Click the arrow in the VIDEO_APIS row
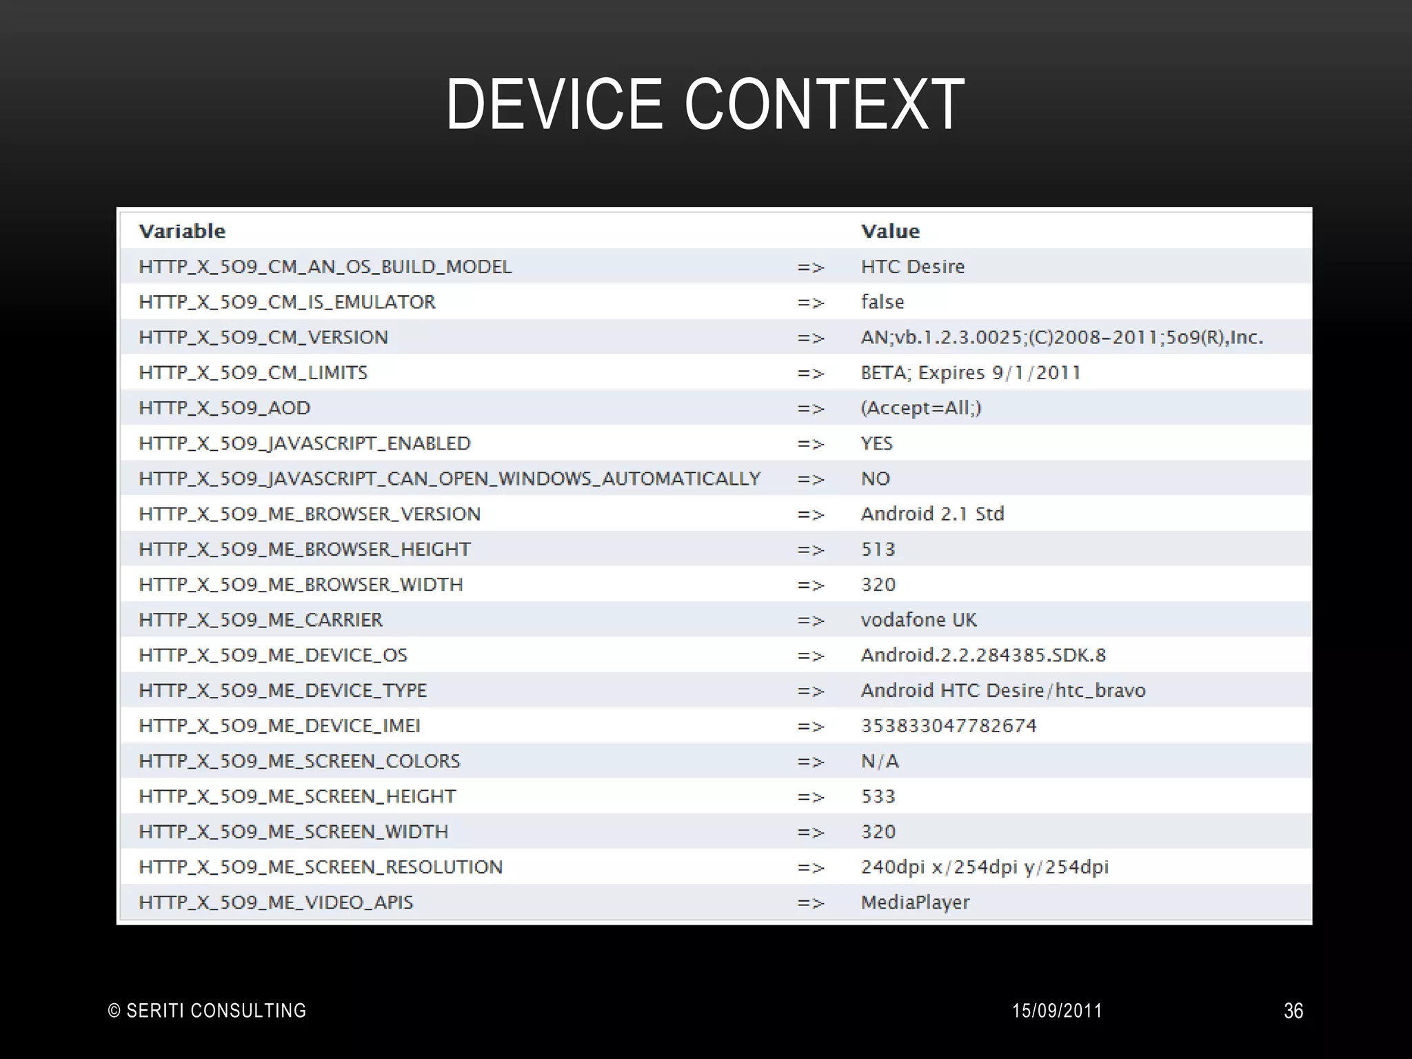This screenshot has height=1059, width=1412. 811,904
